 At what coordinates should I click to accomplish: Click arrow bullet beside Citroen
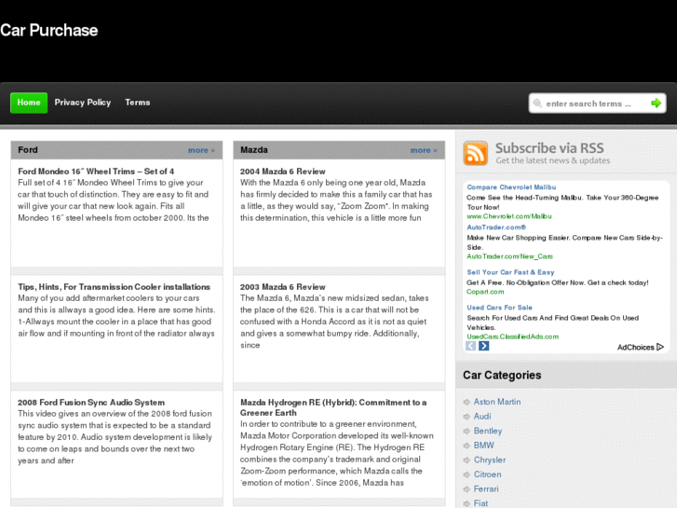point(467,474)
